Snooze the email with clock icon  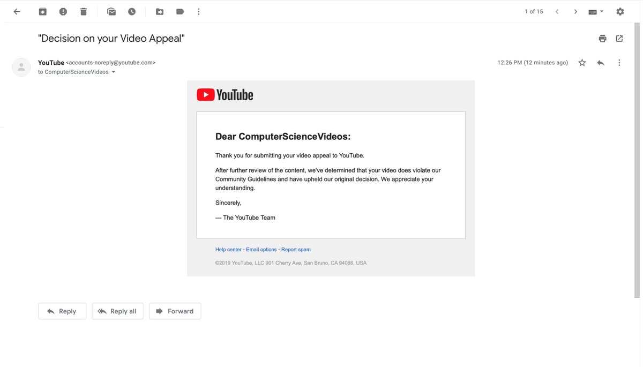click(x=132, y=12)
